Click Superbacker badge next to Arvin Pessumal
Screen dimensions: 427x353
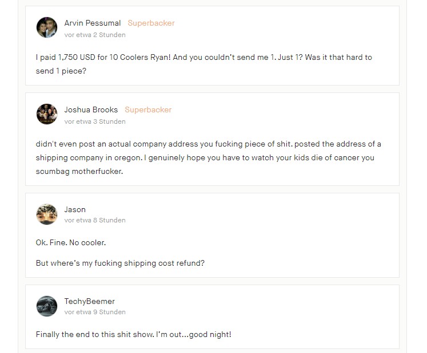click(x=151, y=23)
